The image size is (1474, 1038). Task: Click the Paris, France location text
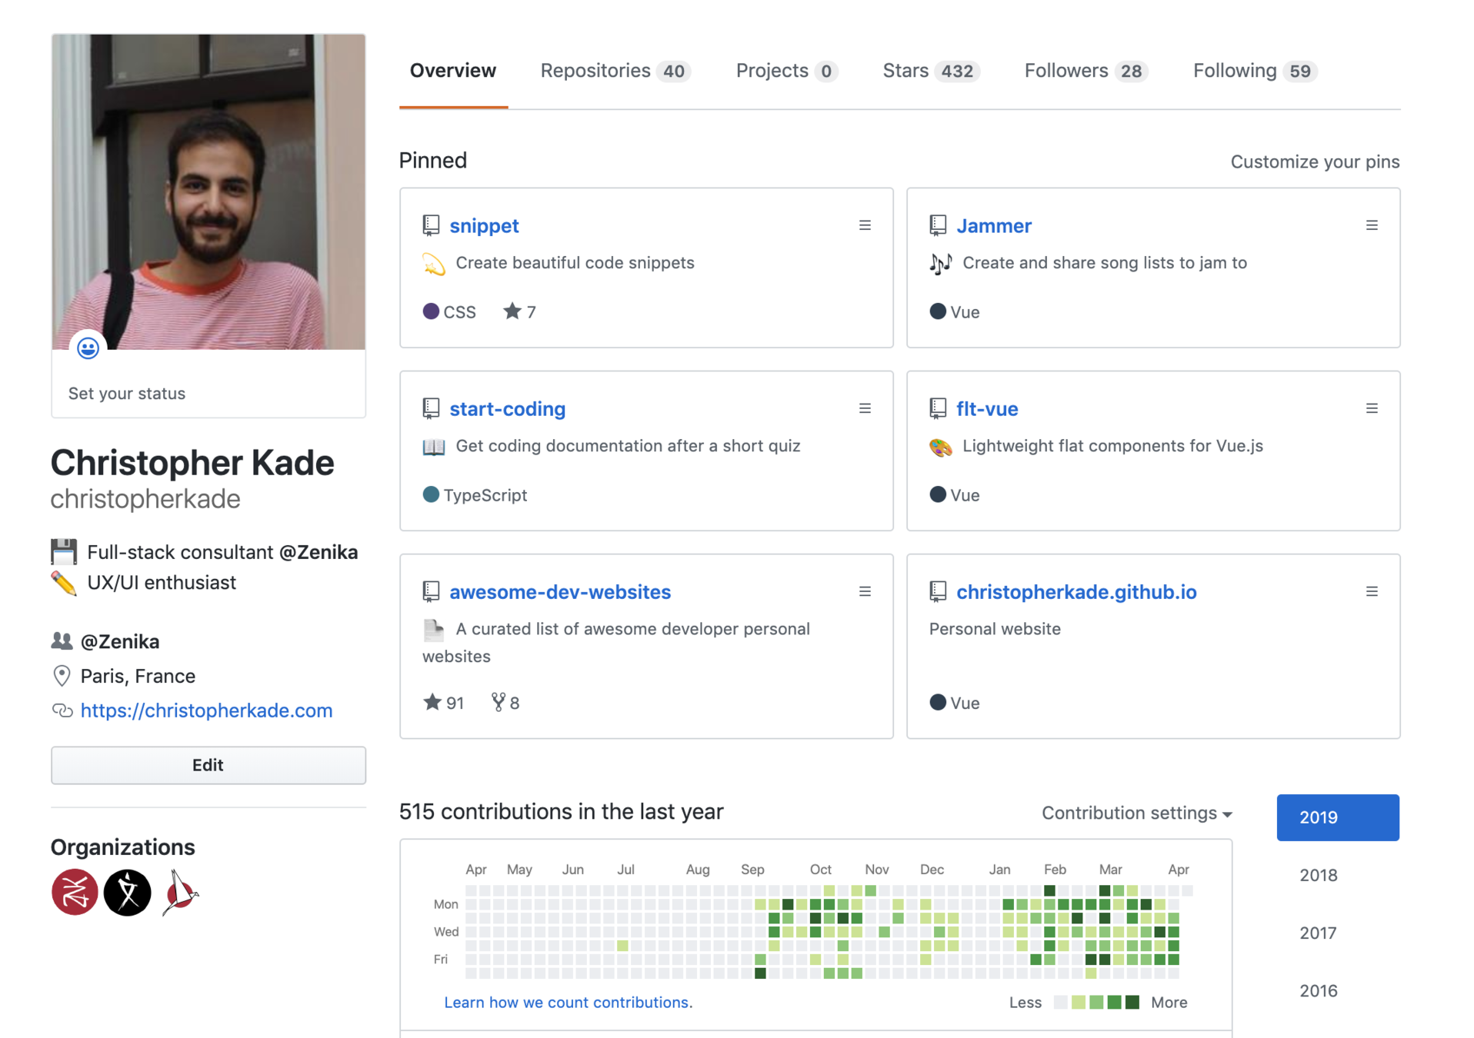[138, 676]
